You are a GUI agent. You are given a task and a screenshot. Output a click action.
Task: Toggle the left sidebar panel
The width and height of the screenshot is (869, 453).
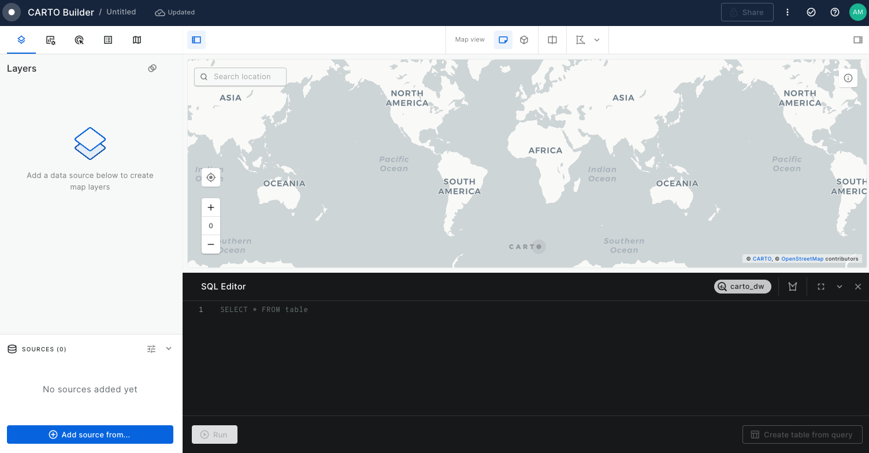click(196, 40)
